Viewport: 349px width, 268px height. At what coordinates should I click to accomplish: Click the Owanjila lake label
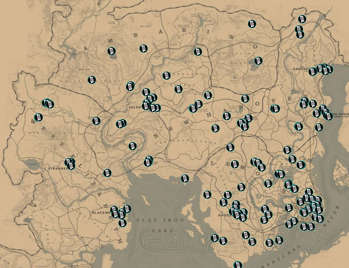click(x=33, y=164)
